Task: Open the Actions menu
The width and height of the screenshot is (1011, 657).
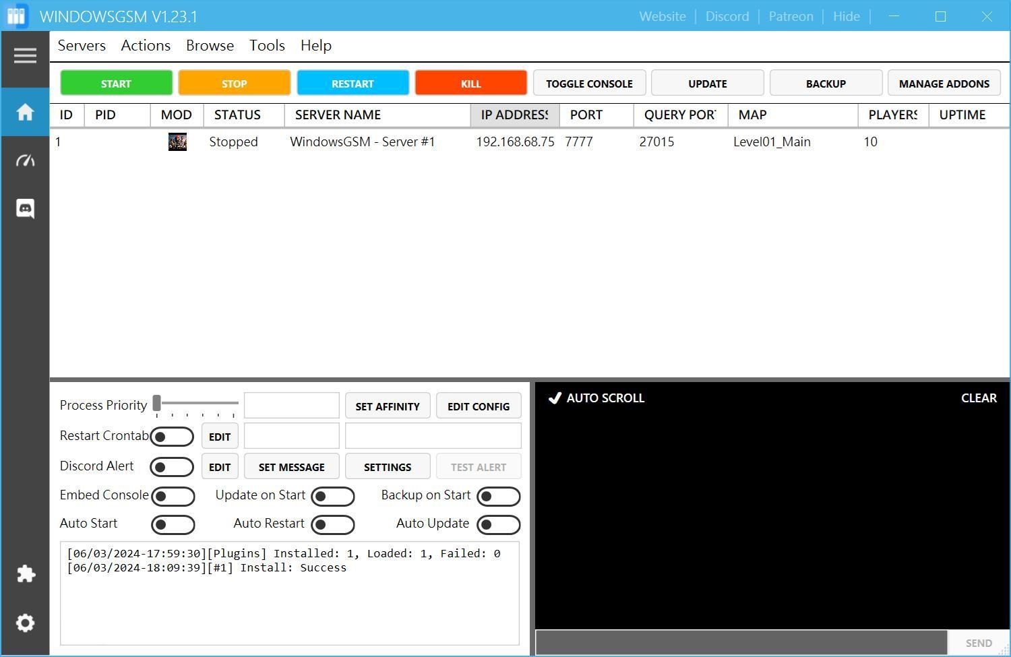Action: click(x=146, y=46)
